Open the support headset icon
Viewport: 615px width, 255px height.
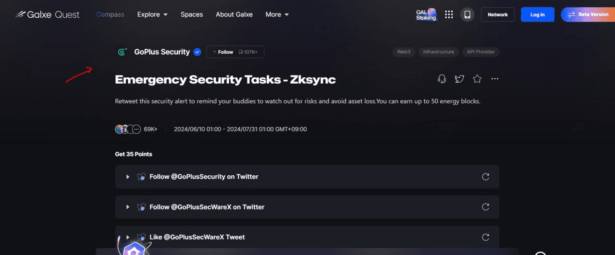[x=442, y=79]
